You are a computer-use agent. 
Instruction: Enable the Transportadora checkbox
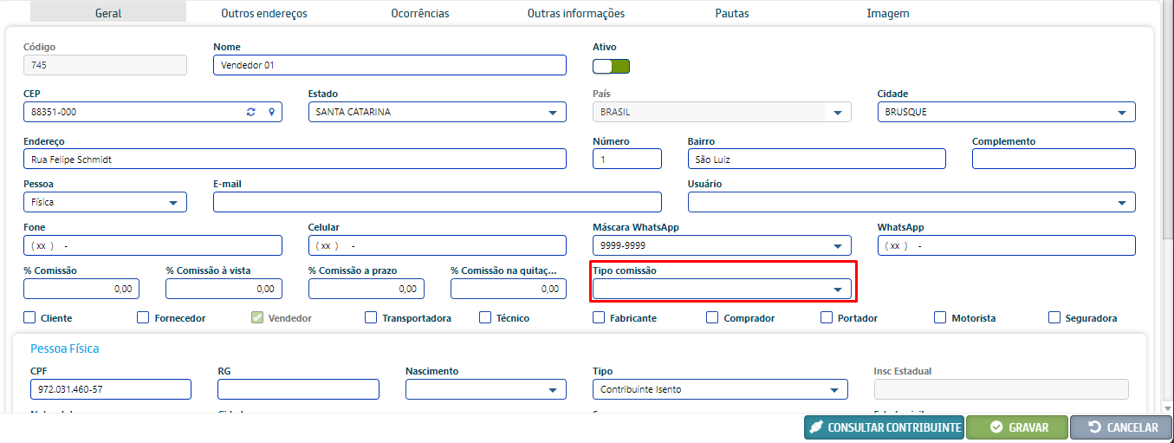[371, 318]
